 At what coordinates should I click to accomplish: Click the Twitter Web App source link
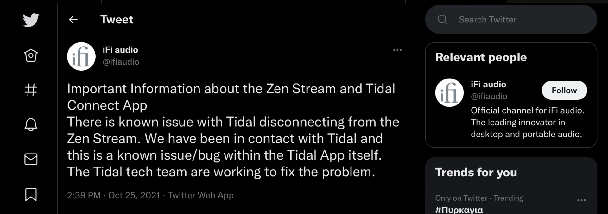click(x=200, y=195)
